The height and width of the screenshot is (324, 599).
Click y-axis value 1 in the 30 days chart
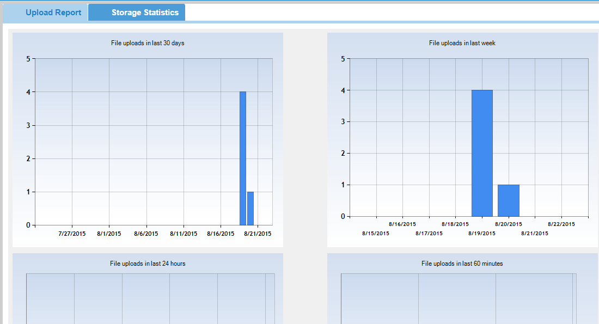pyautogui.click(x=28, y=192)
